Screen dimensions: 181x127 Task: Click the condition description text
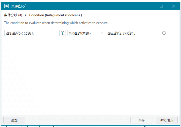(x=56, y=23)
